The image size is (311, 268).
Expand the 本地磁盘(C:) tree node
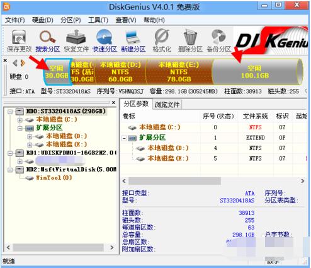coord(20,120)
